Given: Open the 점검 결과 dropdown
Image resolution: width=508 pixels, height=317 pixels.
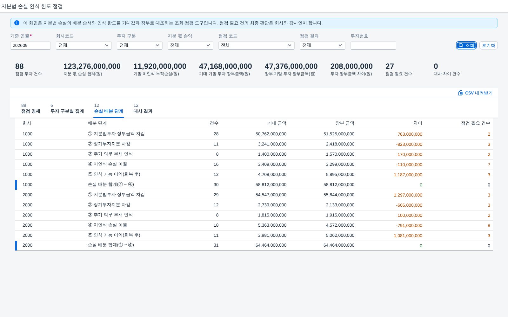Looking at the screenshot, I should [323, 45].
